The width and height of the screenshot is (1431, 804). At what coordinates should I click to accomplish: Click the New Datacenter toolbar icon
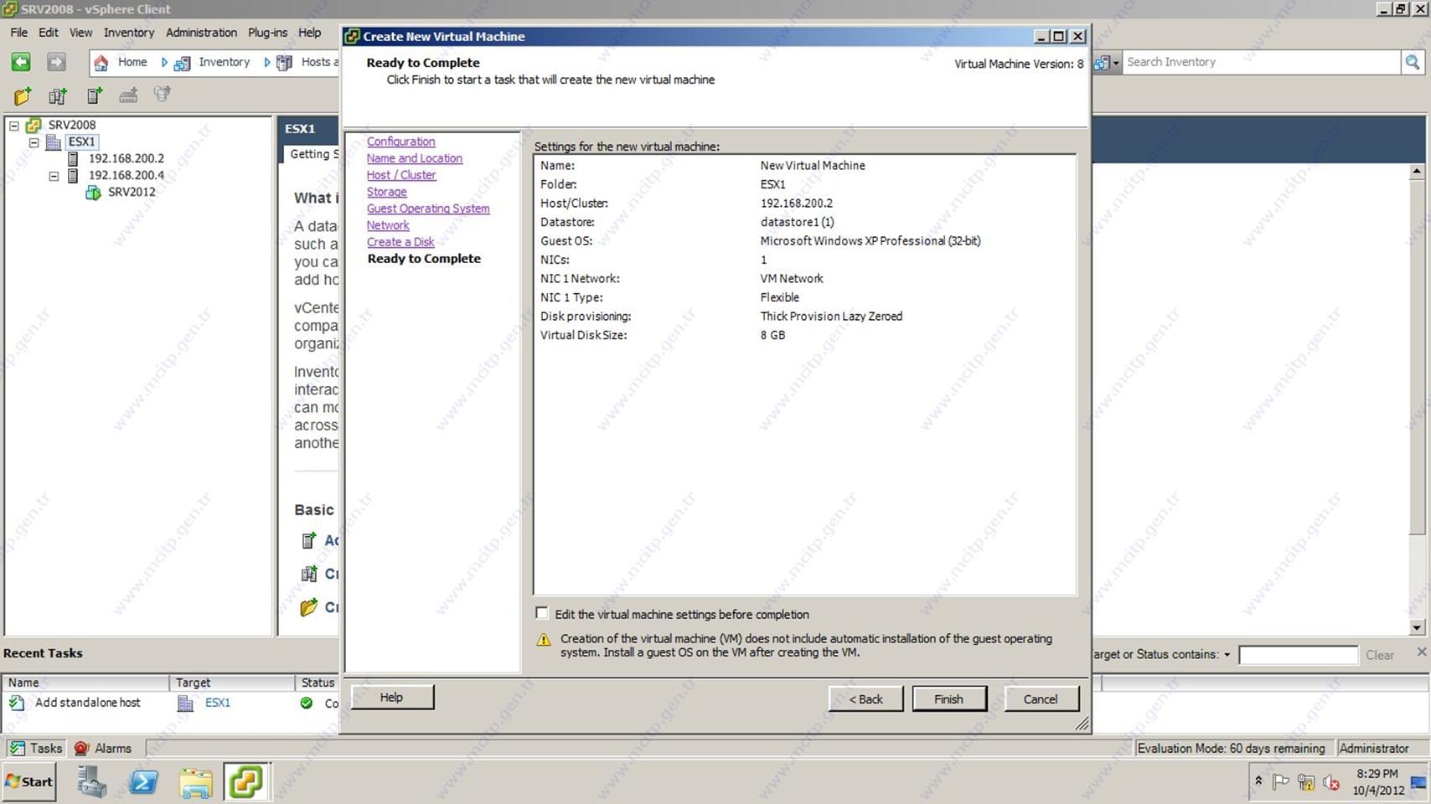[58, 95]
